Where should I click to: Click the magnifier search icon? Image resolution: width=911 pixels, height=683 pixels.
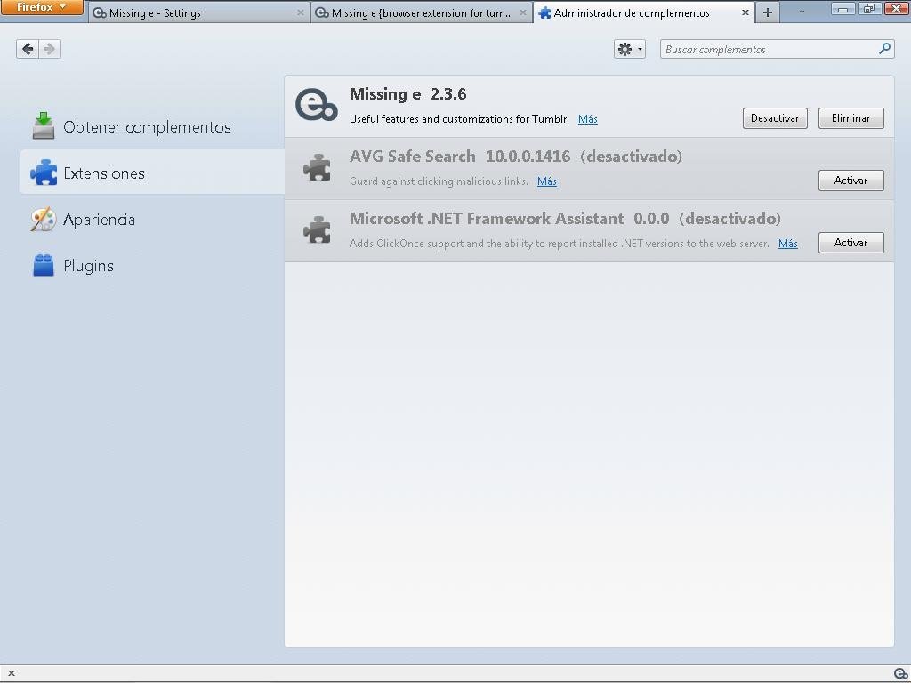click(x=885, y=49)
